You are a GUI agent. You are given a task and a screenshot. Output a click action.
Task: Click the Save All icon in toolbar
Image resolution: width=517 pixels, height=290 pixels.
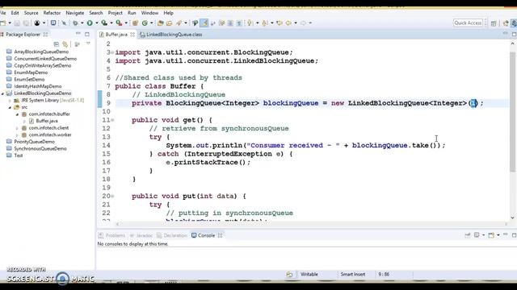[x=26, y=23]
